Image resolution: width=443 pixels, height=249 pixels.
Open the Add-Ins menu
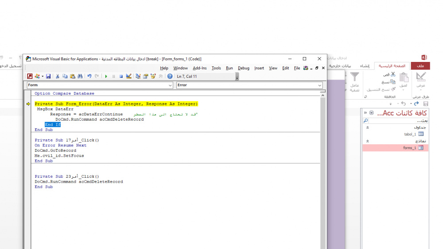tap(200, 68)
